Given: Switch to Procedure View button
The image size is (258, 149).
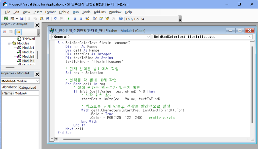Looking at the screenshot, I should [x=52, y=139].
